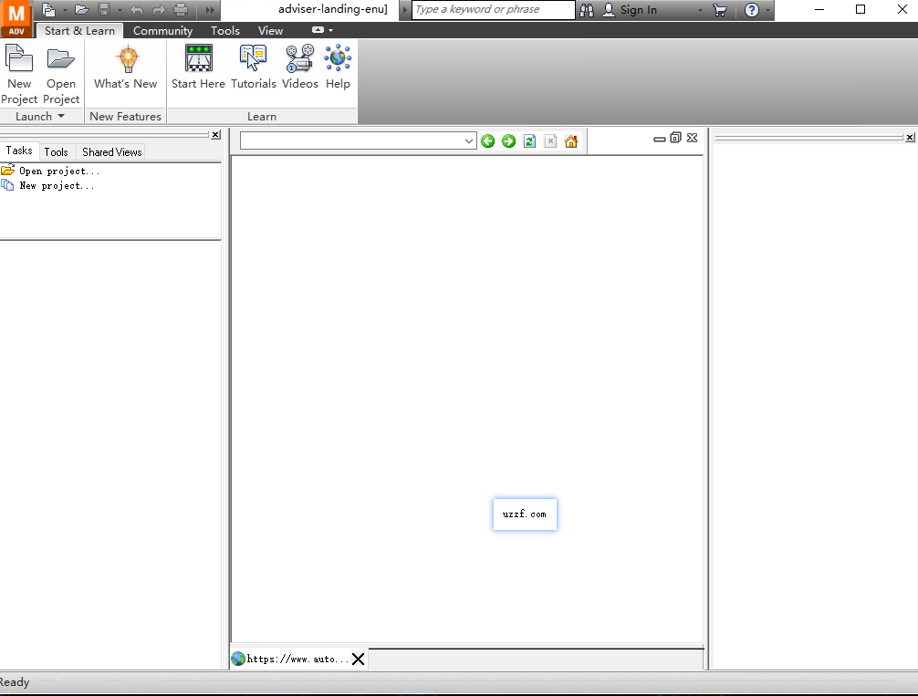
Task: Switch to the Shared Views tab
Action: [111, 152]
